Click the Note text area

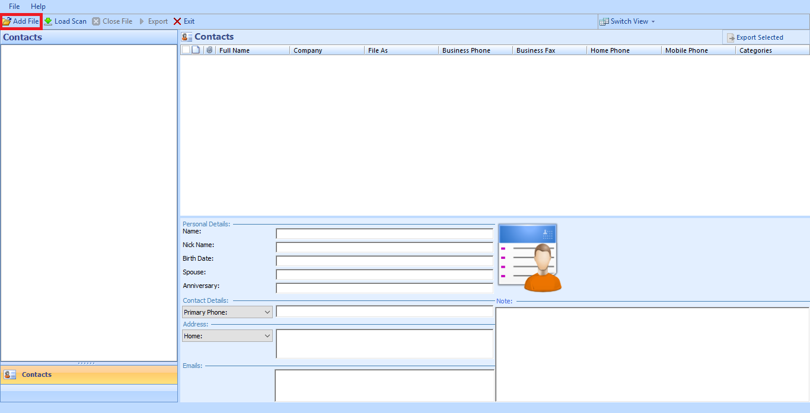click(652, 354)
